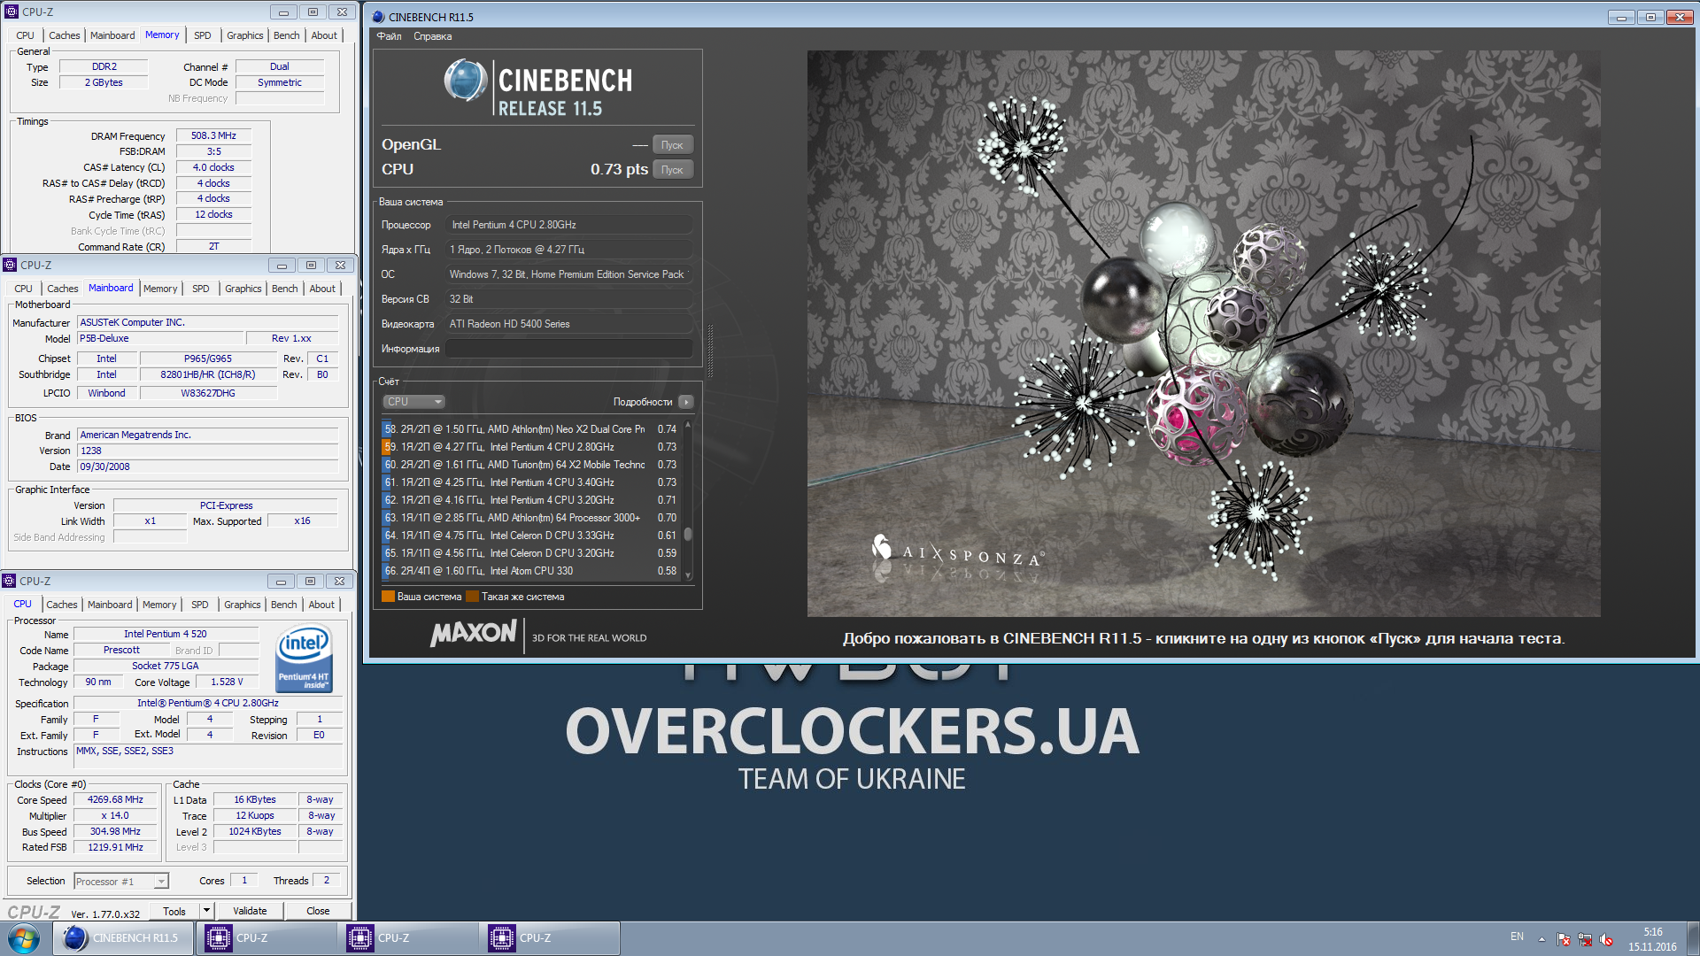This screenshot has width=1700, height=956.
Task: Click the ranking list scroll-down arrow
Action: click(688, 575)
